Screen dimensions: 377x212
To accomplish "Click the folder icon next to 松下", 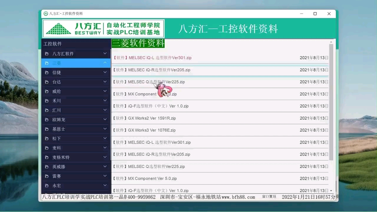I will pyautogui.click(x=47, y=138).
